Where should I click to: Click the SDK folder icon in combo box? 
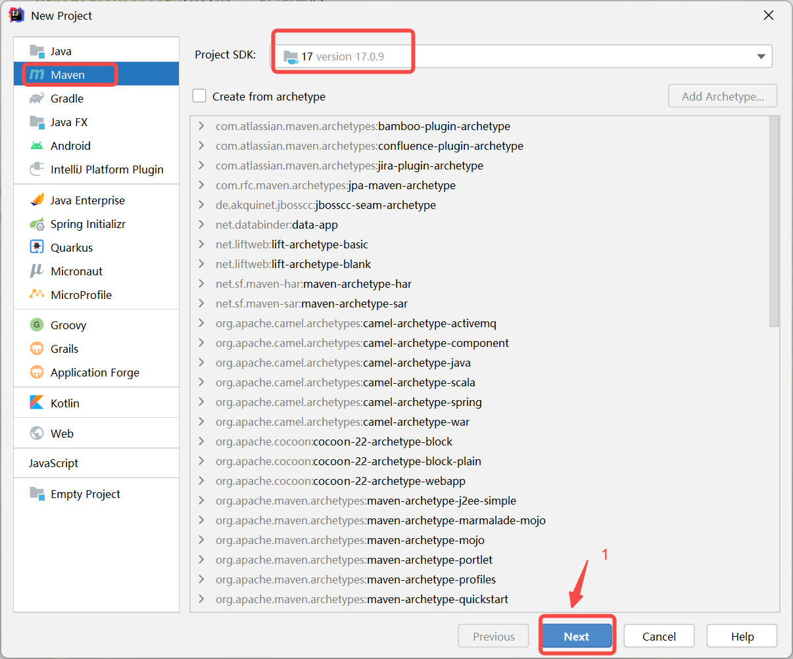(x=291, y=57)
